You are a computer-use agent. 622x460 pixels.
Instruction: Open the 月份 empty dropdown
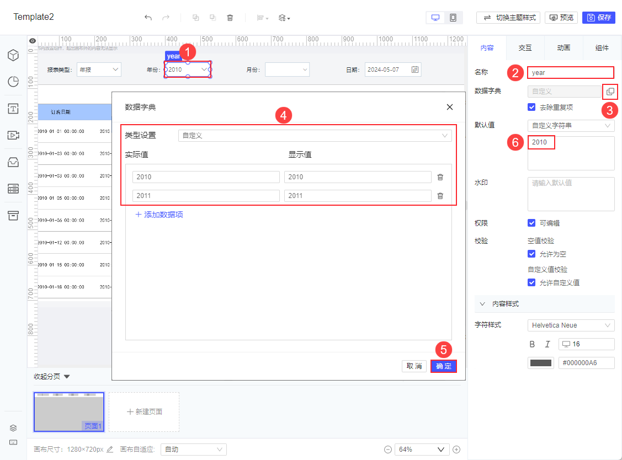287,69
